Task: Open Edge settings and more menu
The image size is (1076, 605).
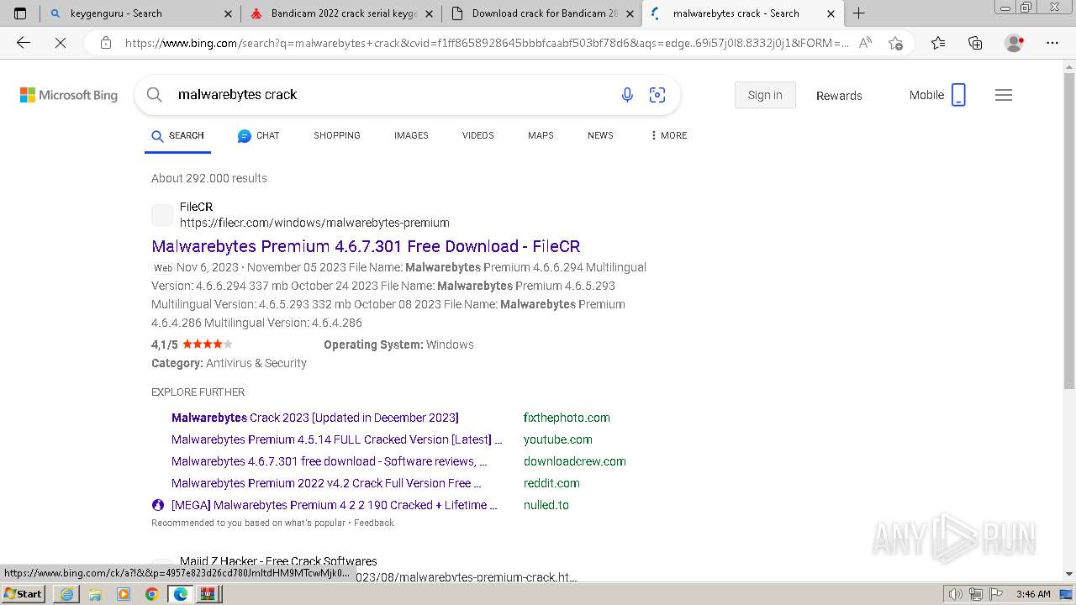Action: tap(1052, 43)
